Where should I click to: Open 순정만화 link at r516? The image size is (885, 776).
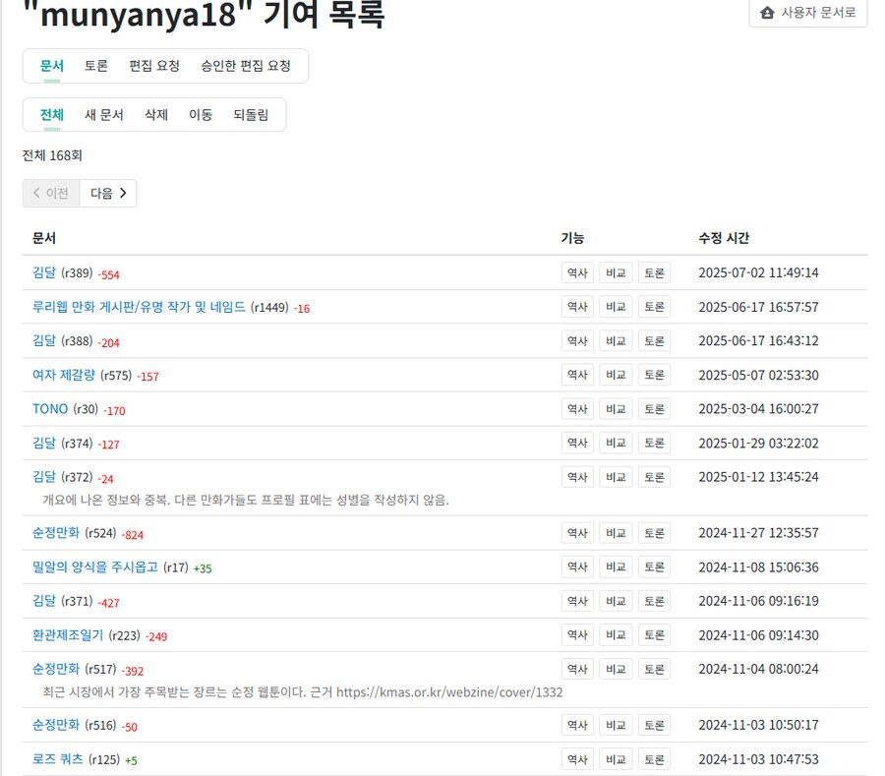point(56,725)
